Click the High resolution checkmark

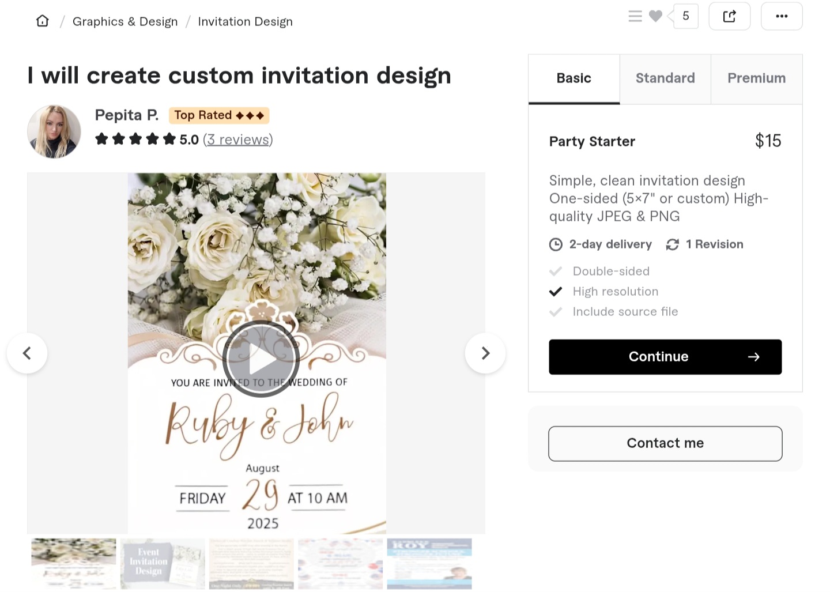tap(556, 291)
